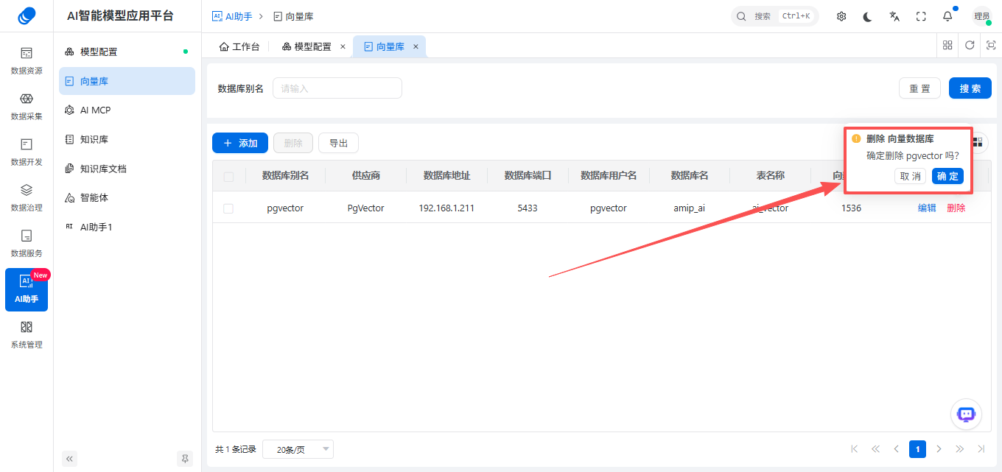Click 编辑 for the pgvector row
The image size is (1002, 472).
tap(927, 208)
